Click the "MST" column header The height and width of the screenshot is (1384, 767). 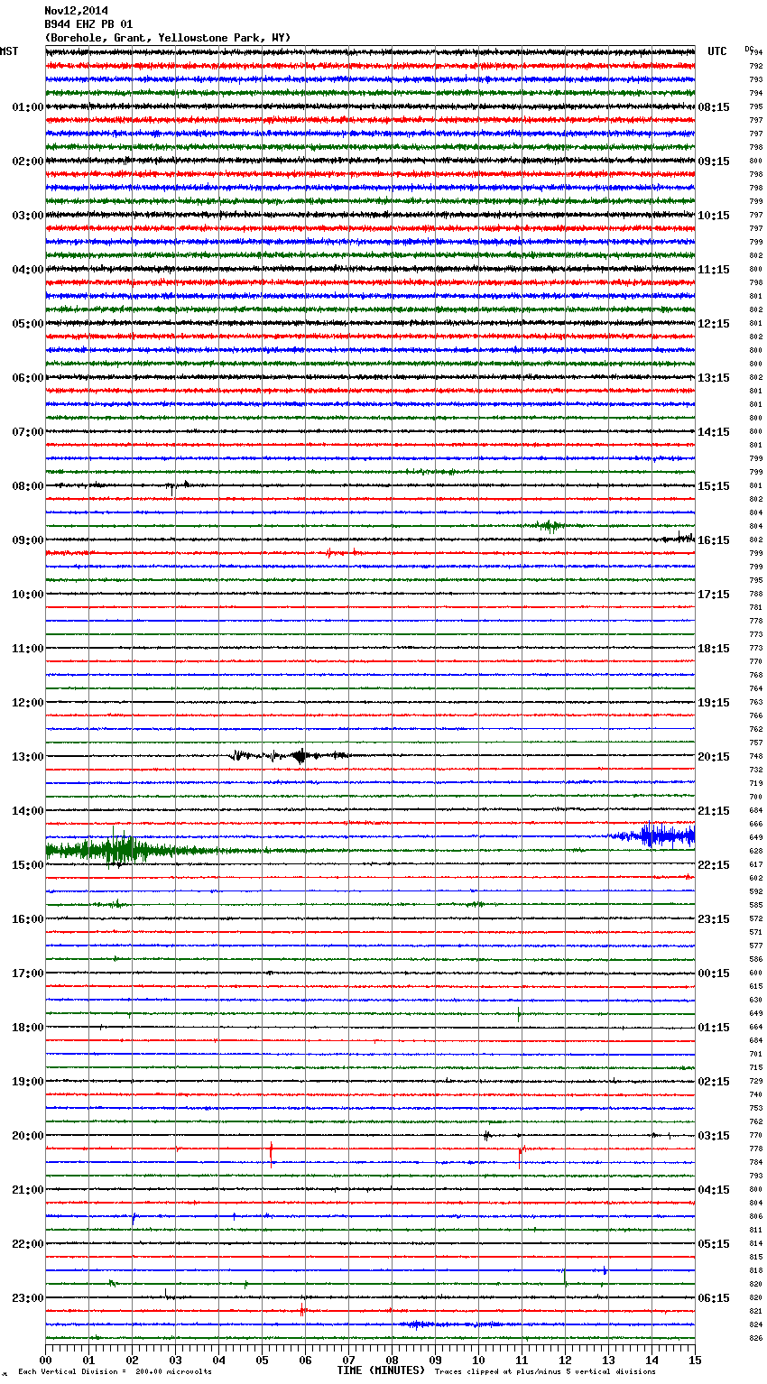pos(9,51)
